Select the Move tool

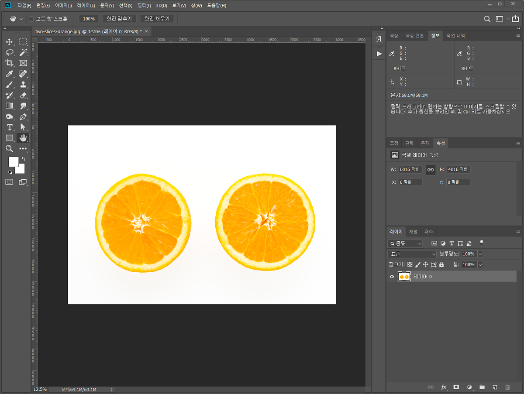[x=9, y=42]
